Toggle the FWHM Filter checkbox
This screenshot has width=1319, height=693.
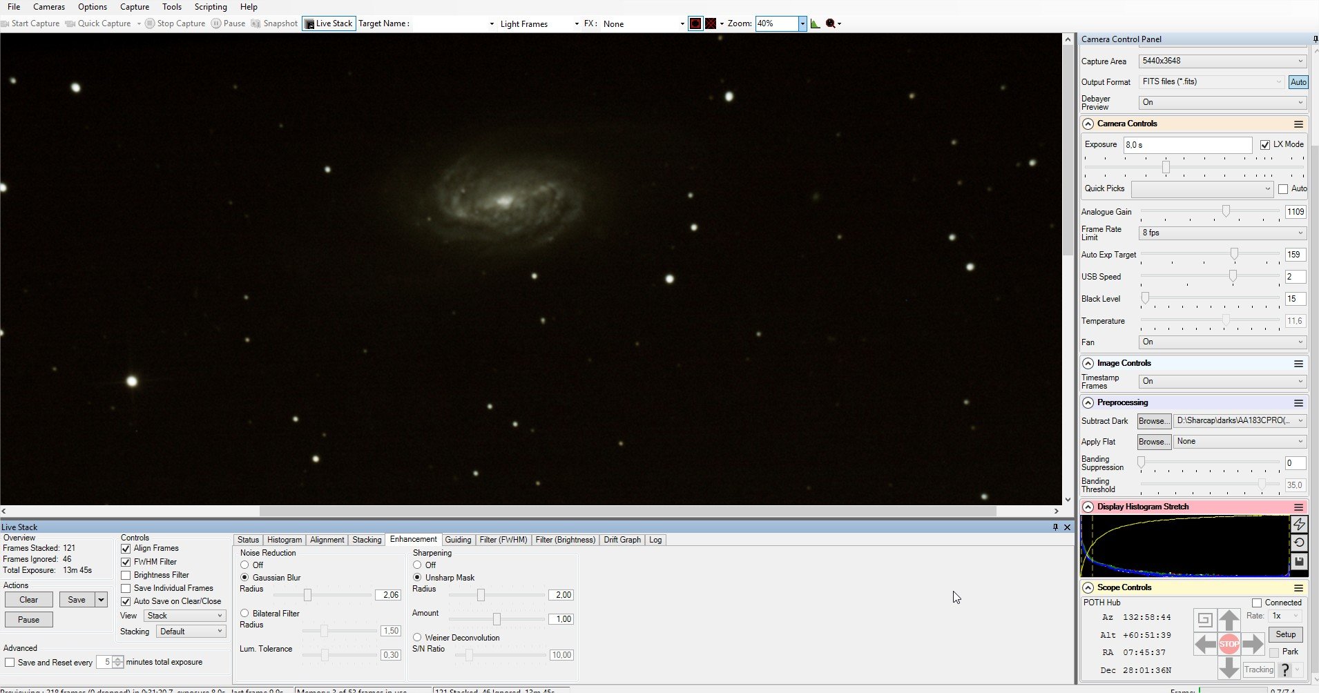126,563
